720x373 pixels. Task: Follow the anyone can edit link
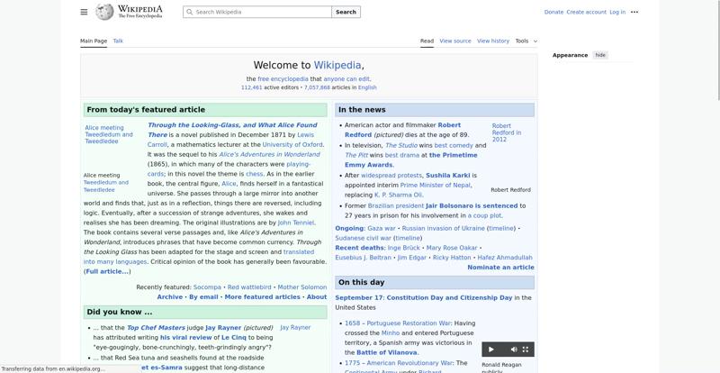pos(346,78)
